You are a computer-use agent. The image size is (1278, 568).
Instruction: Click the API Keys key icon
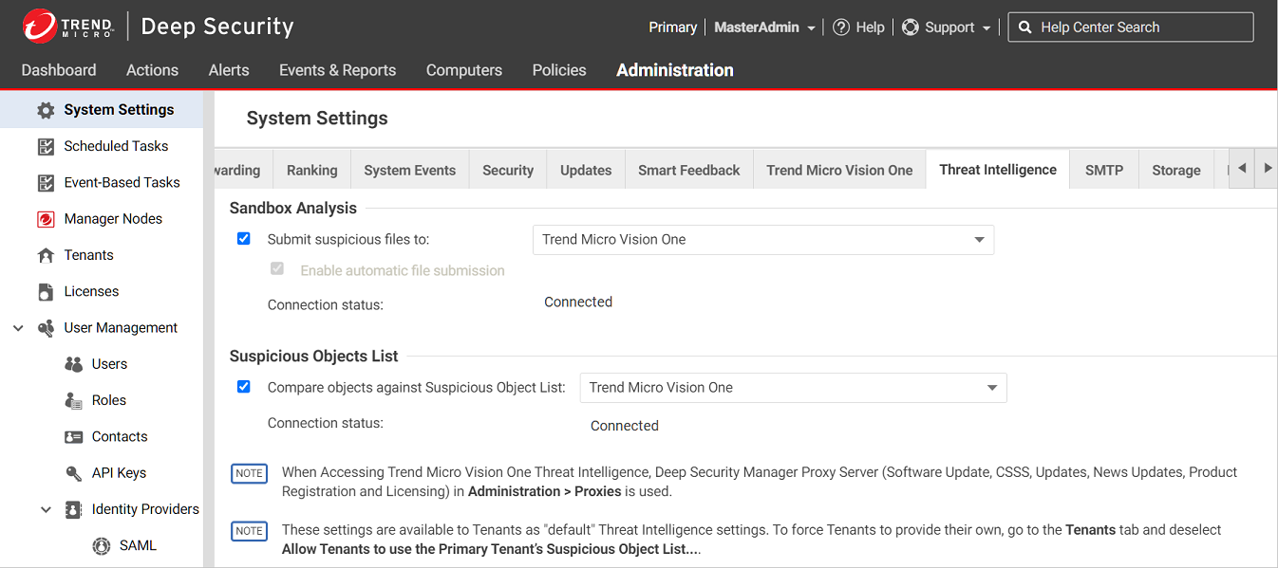[73, 473]
